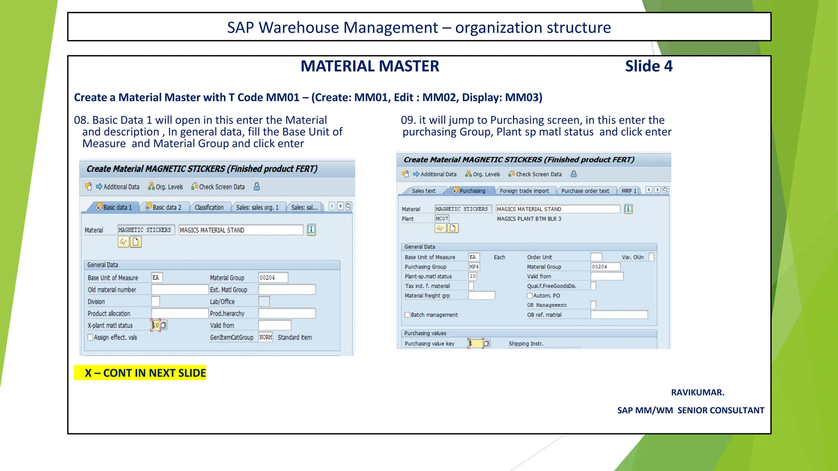The image size is (838, 471).
Task: Click the Material freight grp field
Action: pyautogui.click(x=482, y=295)
